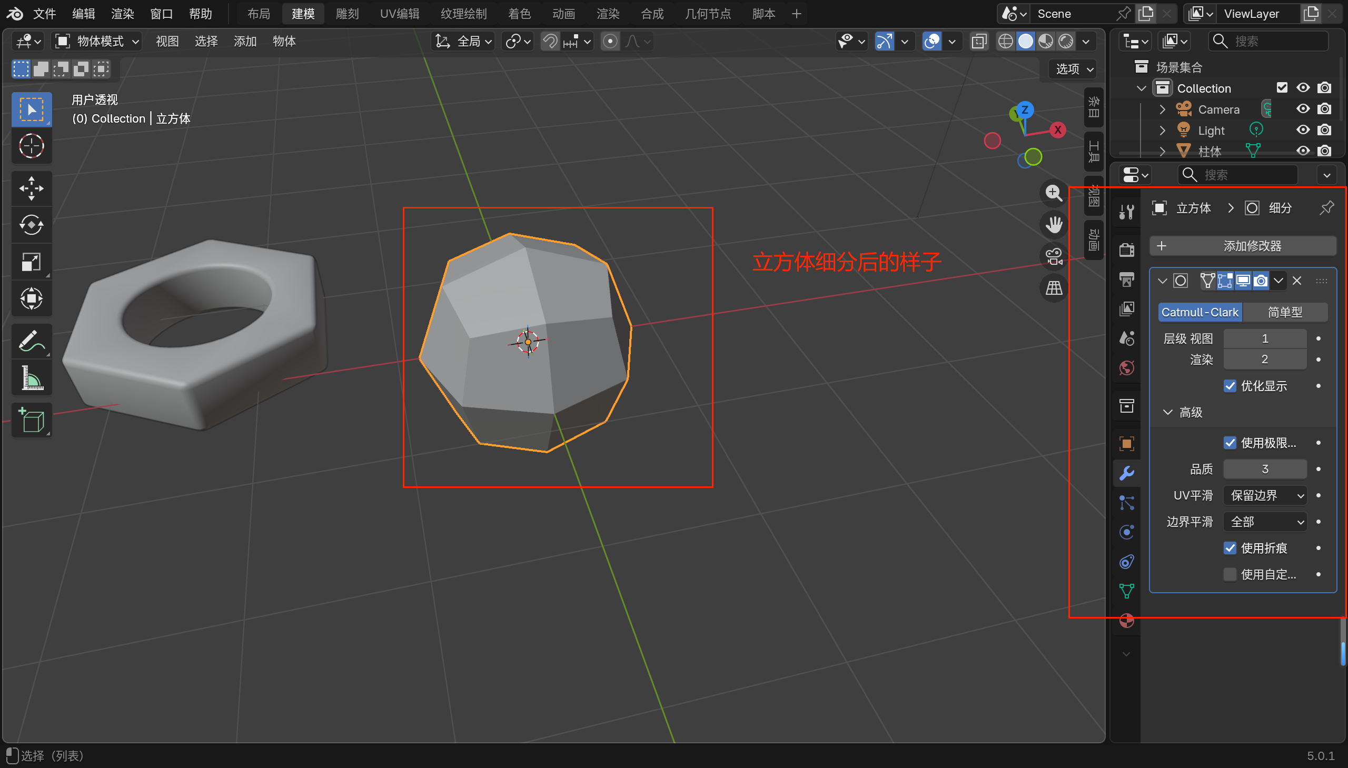This screenshot has width=1348, height=768.
Task: Open the UV平滑 保留边界 dropdown
Action: (1265, 495)
